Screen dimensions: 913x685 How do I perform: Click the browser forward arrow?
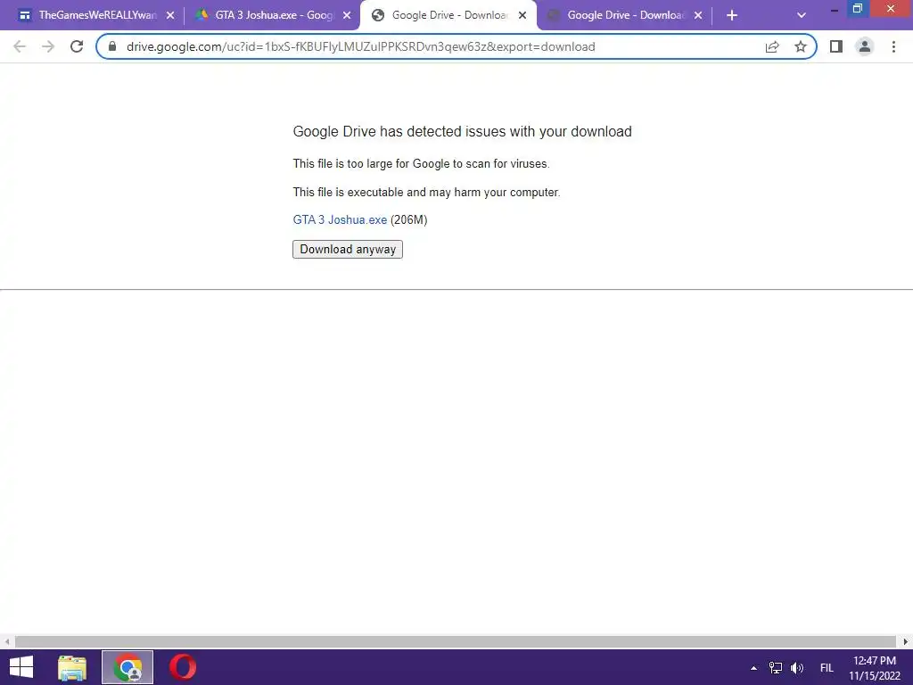click(x=48, y=46)
